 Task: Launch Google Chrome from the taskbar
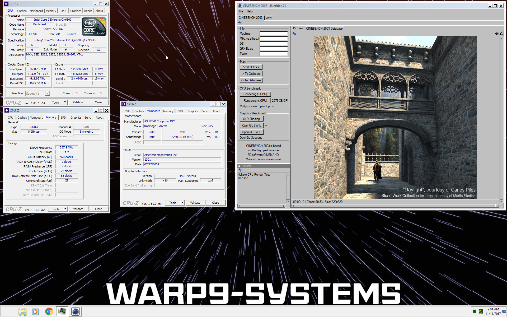(49, 312)
